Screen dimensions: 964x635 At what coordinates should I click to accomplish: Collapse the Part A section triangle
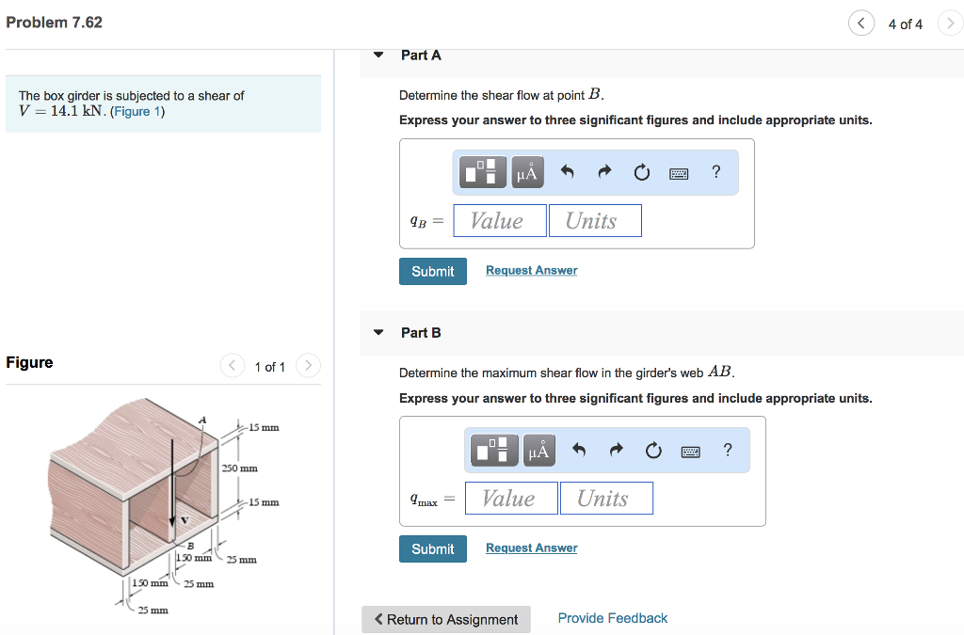(x=378, y=55)
